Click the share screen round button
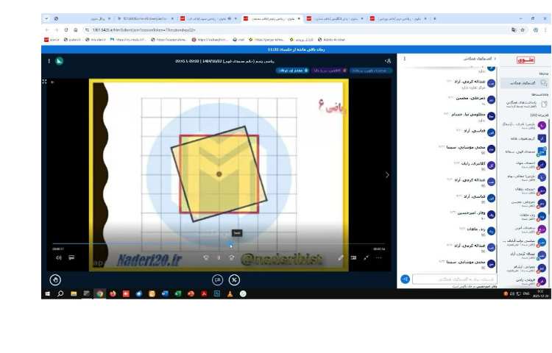This screenshot has height=353, width=552. pos(217,279)
